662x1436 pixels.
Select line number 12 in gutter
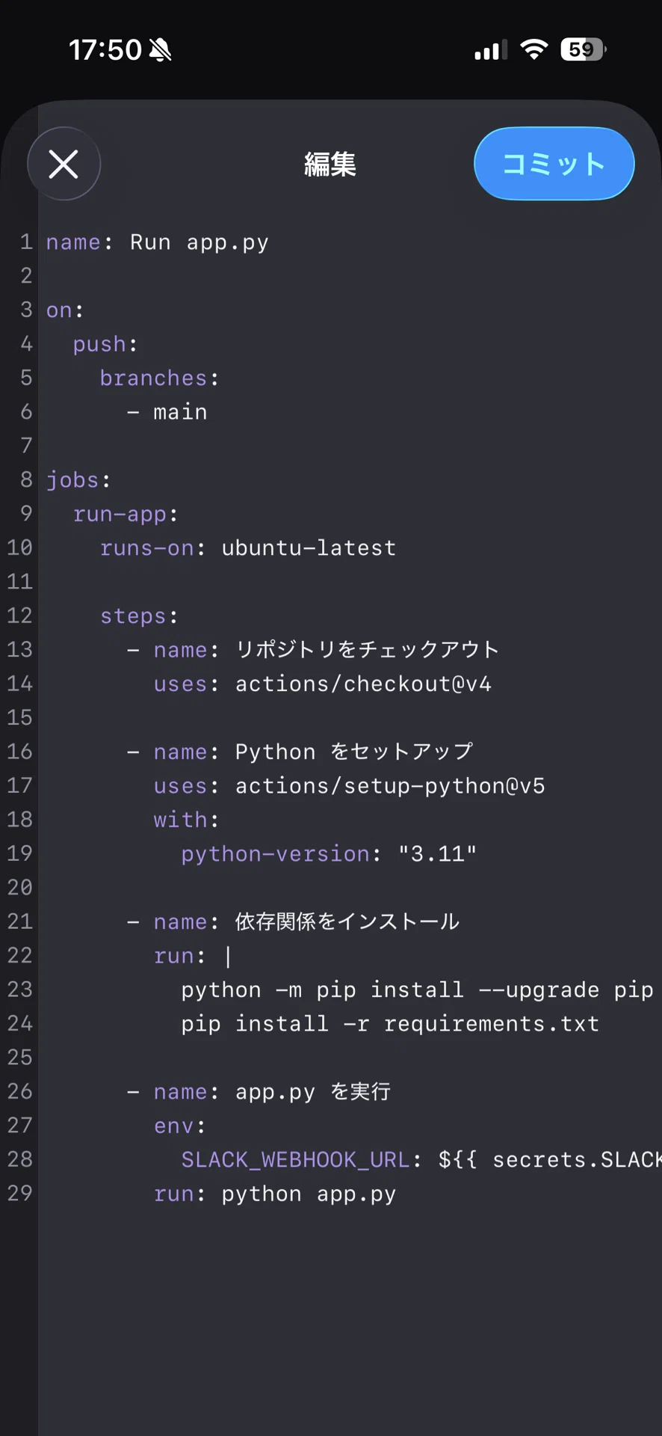[x=20, y=616]
